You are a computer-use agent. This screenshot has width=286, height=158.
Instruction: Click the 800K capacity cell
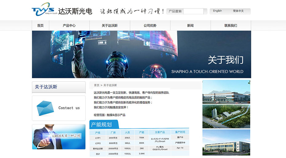pos(141,143)
